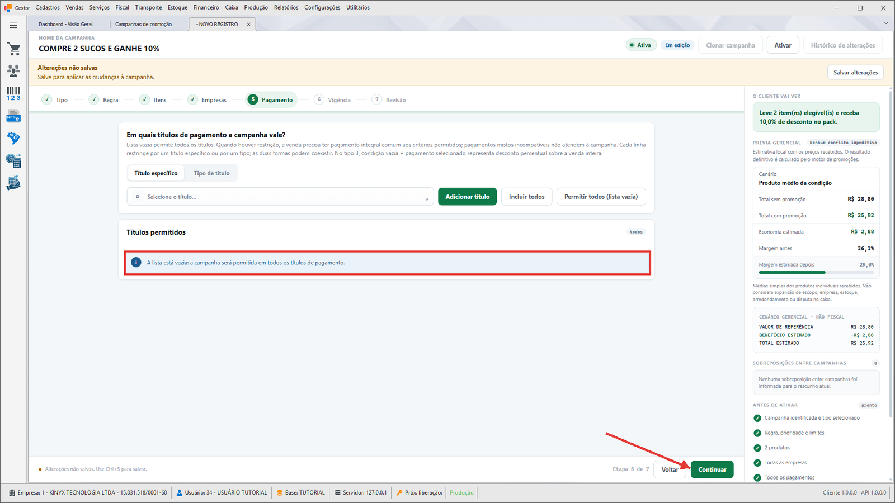Switch to Dashboard - Visão Geral tab
The width and height of the screenshot is (895, 503).
click(x=66, y=25)
